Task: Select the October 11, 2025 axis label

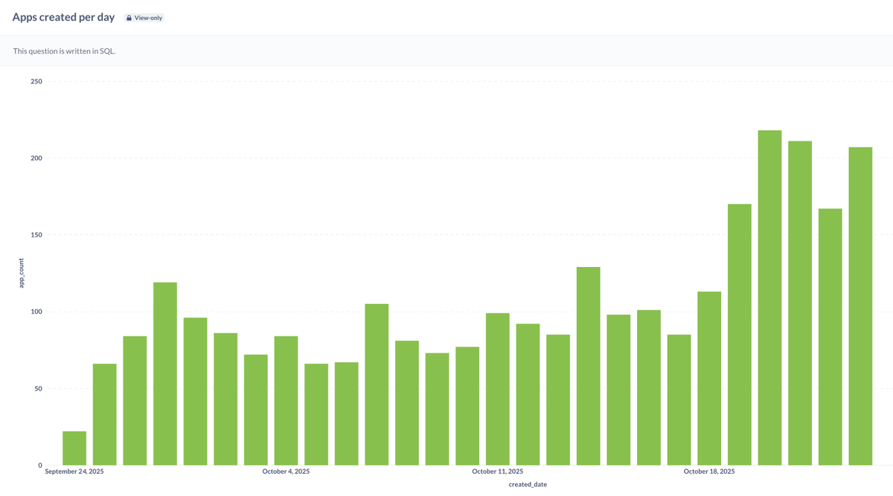Action: pyautogui.click(x=497, y=471)
